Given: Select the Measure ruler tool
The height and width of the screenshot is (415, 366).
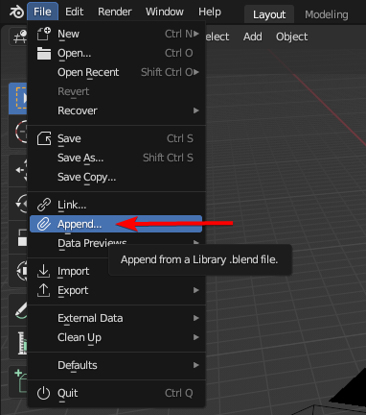Looking at the screenshot, I should [19, 343].
